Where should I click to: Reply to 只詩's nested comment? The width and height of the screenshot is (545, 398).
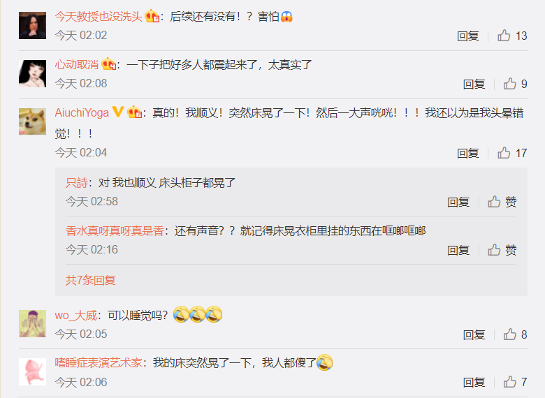click(458, 202)
